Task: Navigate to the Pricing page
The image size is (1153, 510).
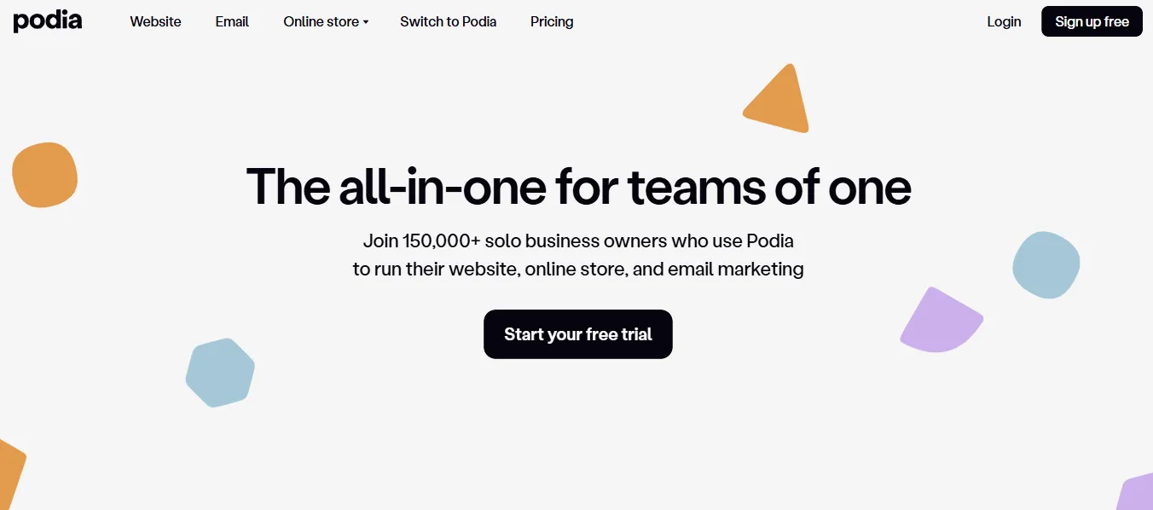Action: point(552,21)
